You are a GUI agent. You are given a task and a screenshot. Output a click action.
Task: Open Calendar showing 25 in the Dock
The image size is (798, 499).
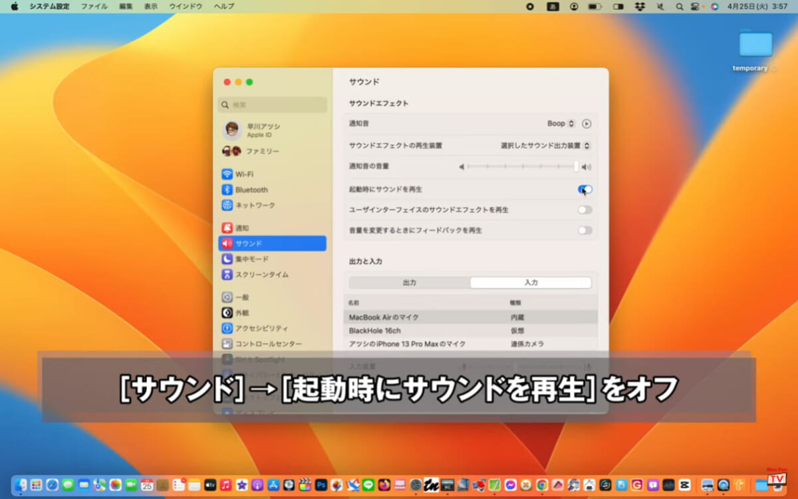(x=147, y=485)
